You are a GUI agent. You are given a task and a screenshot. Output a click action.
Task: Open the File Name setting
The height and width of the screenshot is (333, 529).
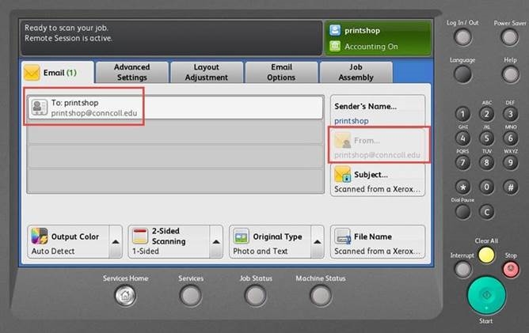click(378, 242)
